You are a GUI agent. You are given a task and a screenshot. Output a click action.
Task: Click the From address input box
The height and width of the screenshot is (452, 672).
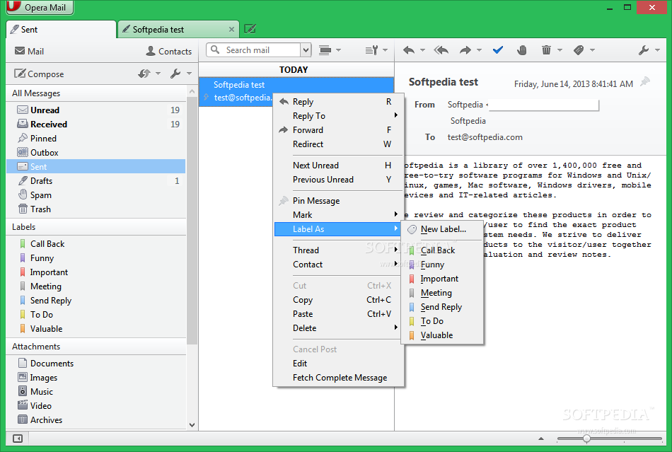(543, 105)
